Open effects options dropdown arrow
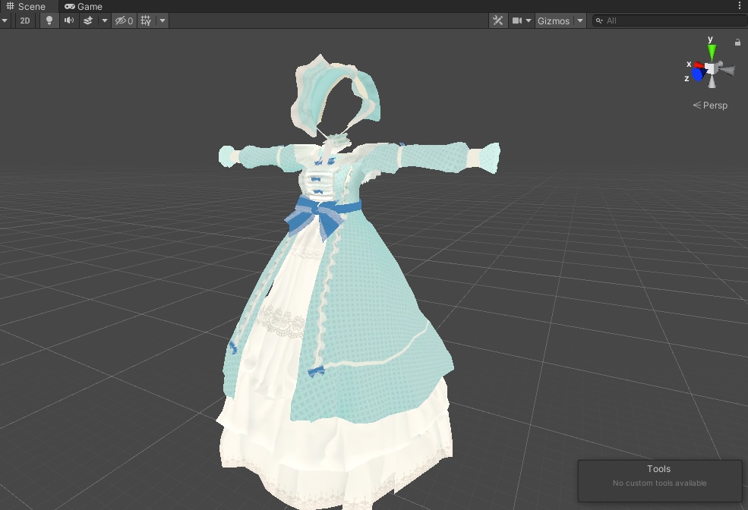 104,20
